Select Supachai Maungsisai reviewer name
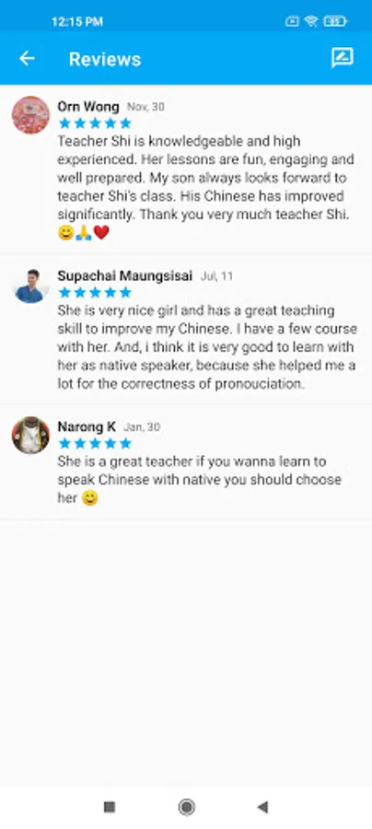This screenshot has height=829, width=372. pyautogui.click(x=124, y=275)
